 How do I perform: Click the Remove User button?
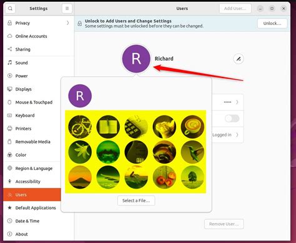(224, 224)
